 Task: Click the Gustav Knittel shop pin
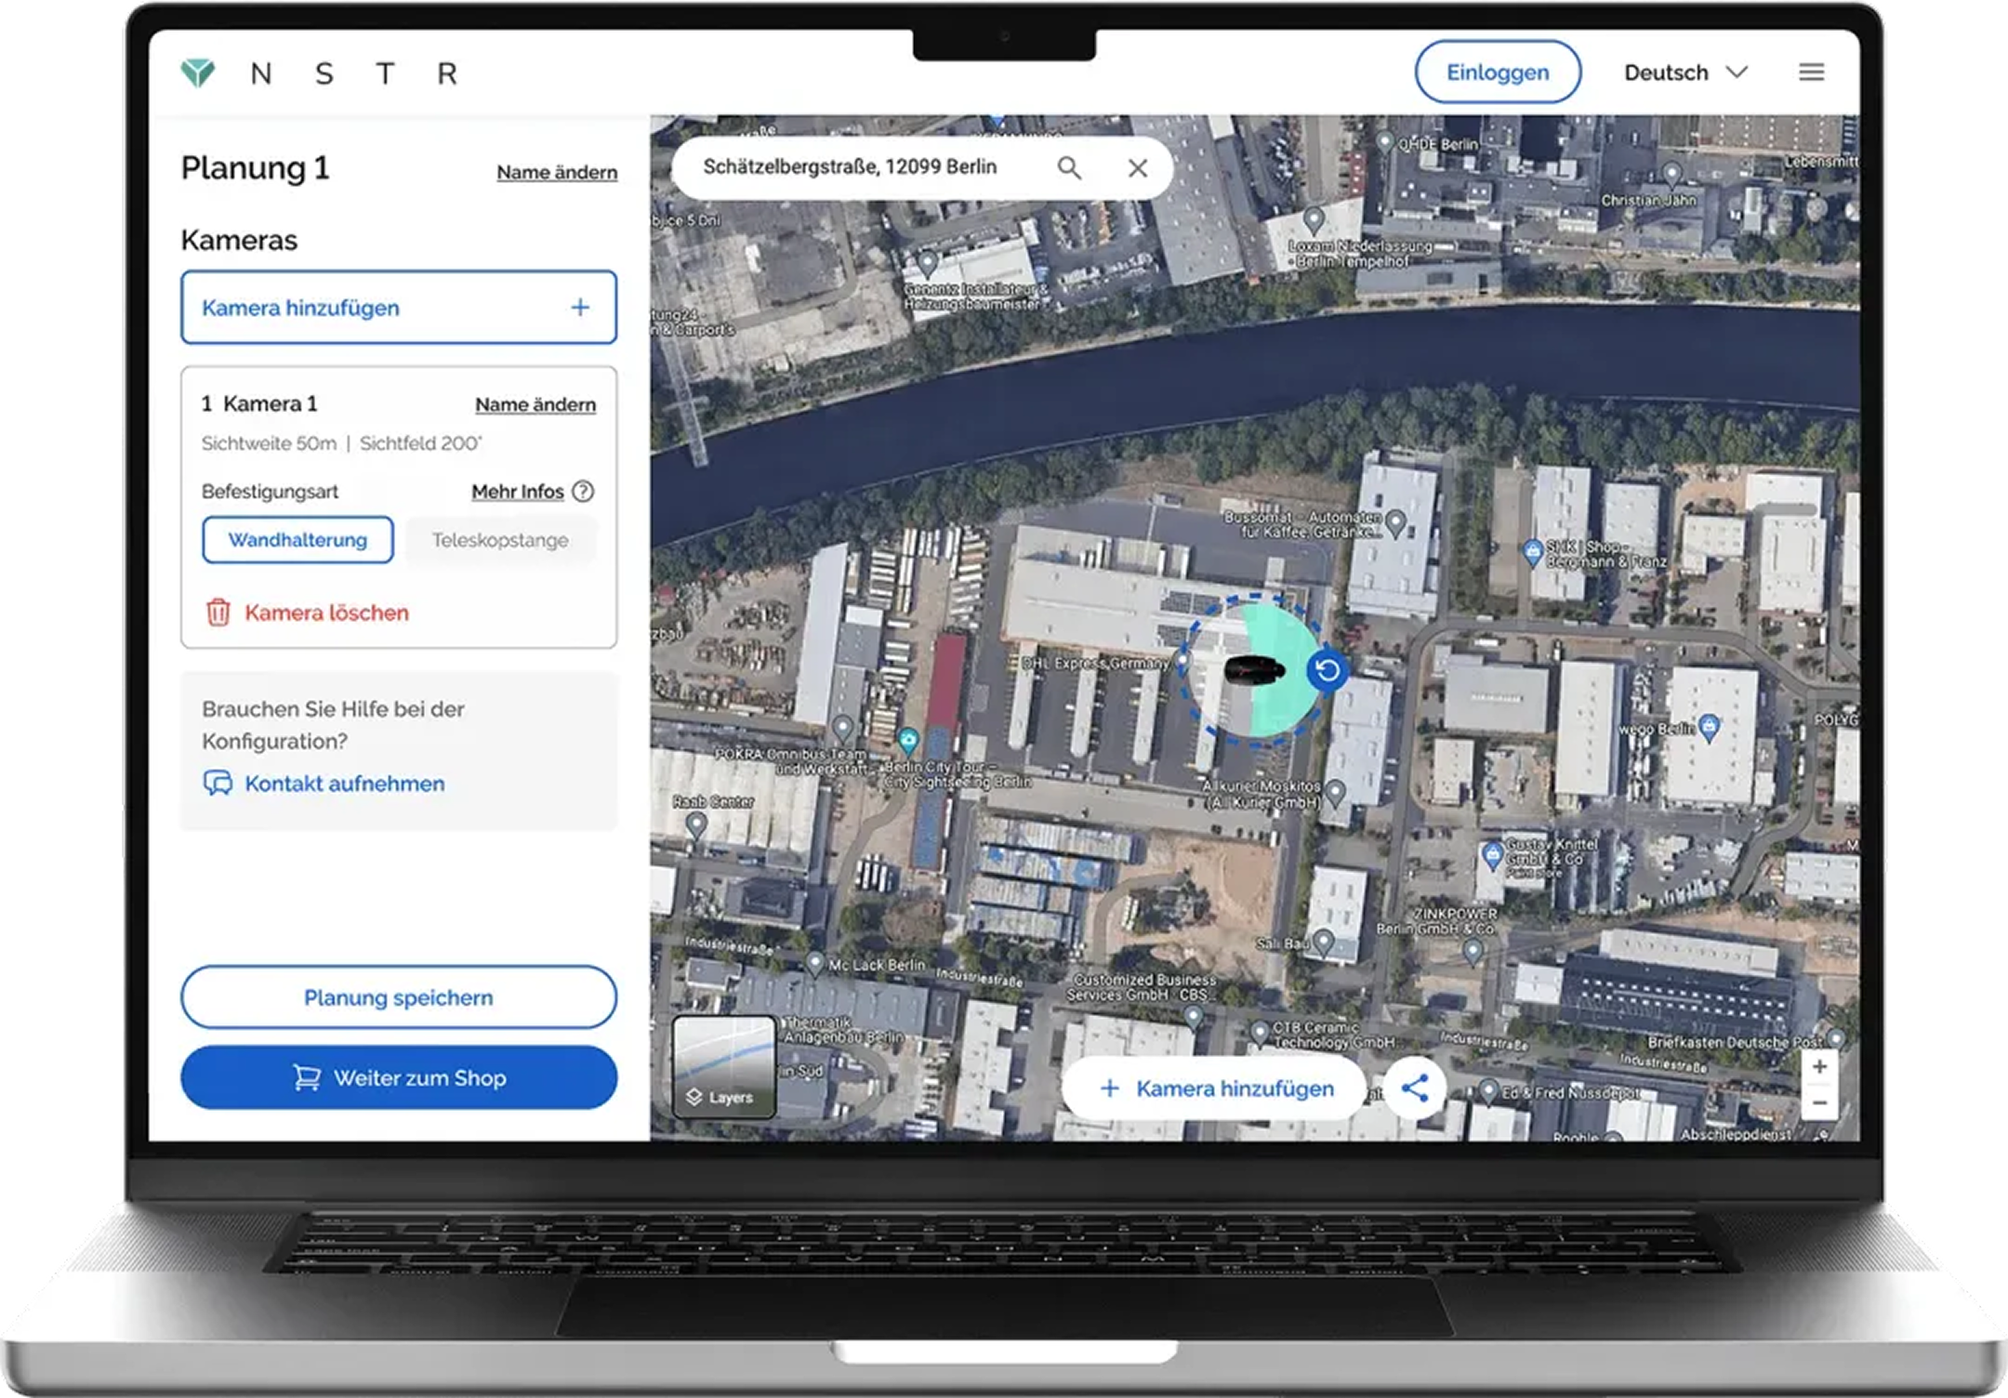tap(1492, 854)
